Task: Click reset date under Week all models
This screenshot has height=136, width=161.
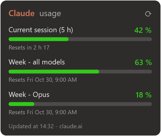Action: tap(43, 80)
